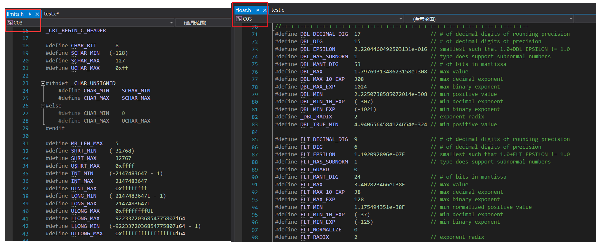596x242 pixels.
Task: Click the INT_MAX macro name
Action: (x=82, y=181)
